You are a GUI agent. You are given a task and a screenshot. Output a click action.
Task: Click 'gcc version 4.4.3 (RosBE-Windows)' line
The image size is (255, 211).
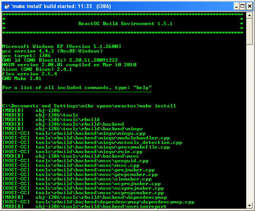pyautogui.click(x=52, y=51)
